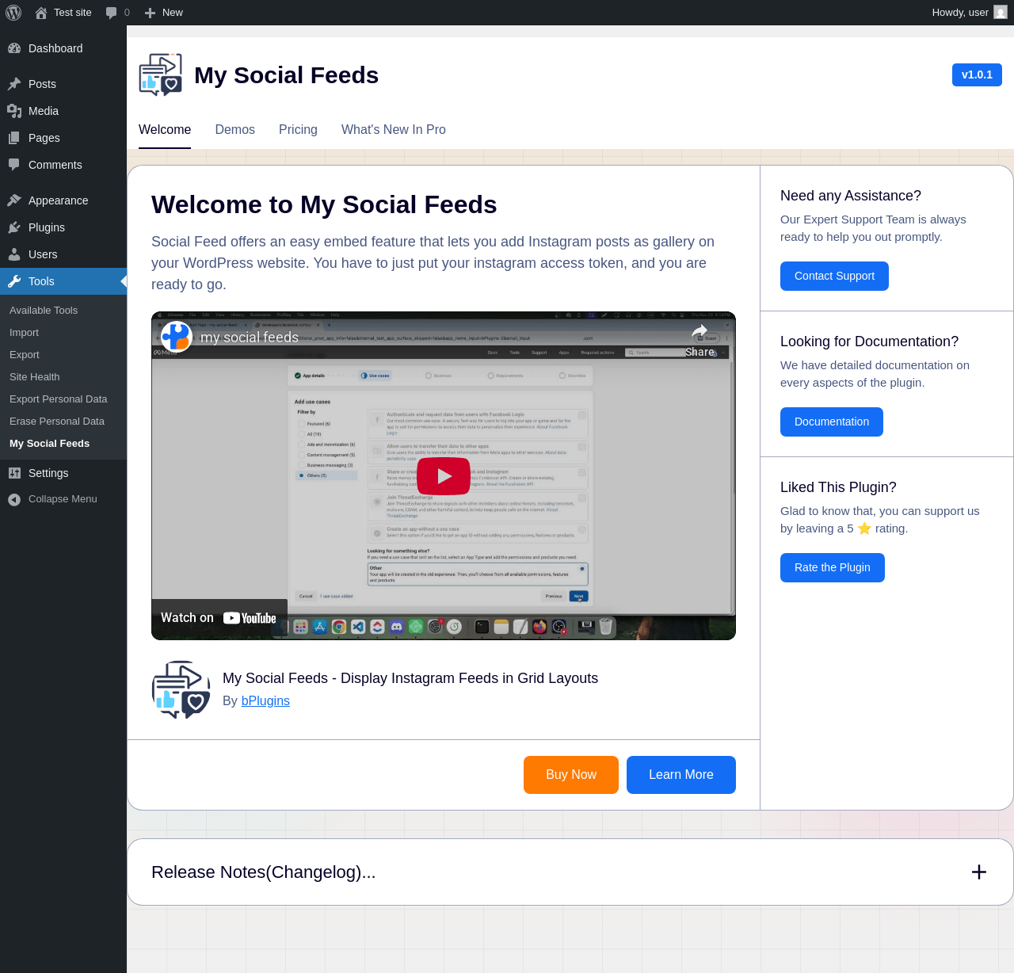Click the Posts pushpin icon

click(14, 84)
